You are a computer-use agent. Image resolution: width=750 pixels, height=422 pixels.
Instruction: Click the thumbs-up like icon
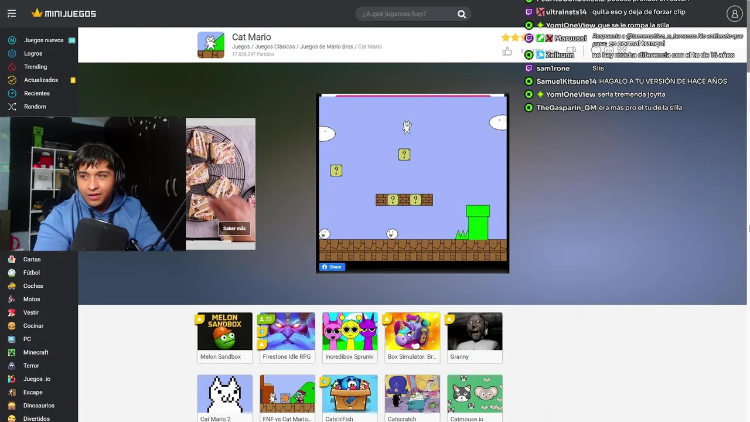[x=507, y=52]
